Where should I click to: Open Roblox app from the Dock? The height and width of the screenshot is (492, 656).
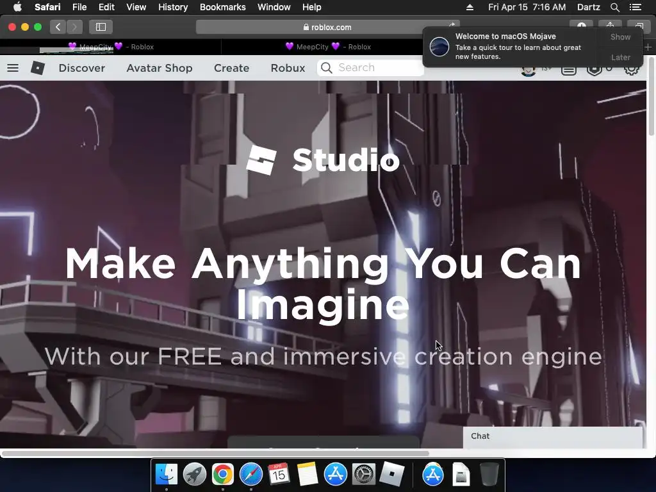[x=391, y=474]
